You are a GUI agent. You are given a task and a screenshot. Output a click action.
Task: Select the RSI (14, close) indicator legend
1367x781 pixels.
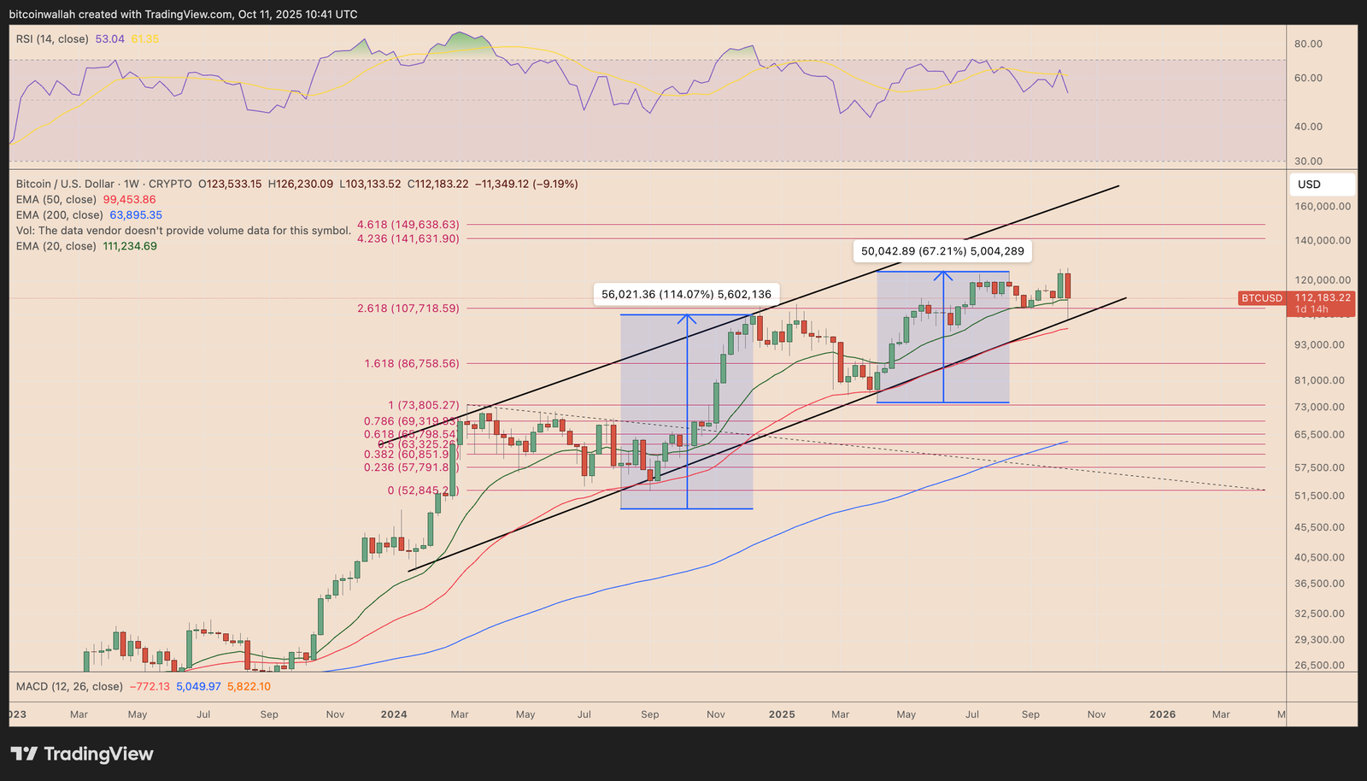[x=52, y=39]
